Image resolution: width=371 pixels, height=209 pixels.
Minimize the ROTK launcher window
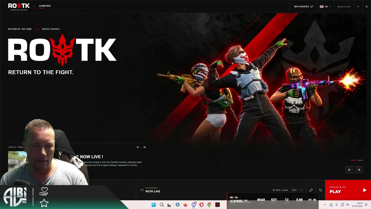pyautogui.click(x=358, y=6)
